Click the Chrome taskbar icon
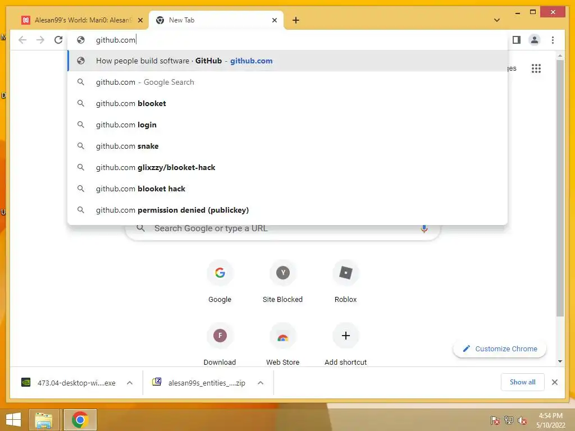The height and width of the screenshot is (431, 575). point(80,420)
